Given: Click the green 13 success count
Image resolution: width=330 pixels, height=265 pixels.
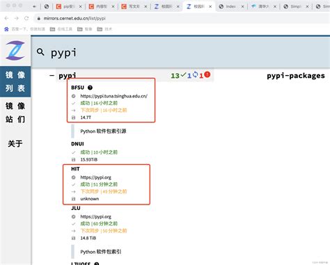Looking at the screenshot, I should click(x=175, y=76).
